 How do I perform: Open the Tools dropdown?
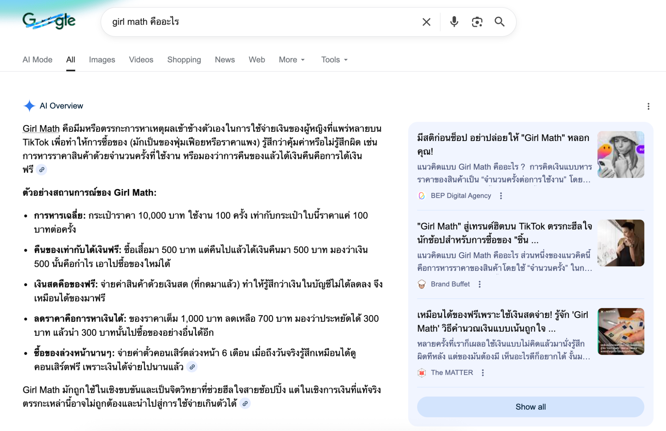click(334, 60)
